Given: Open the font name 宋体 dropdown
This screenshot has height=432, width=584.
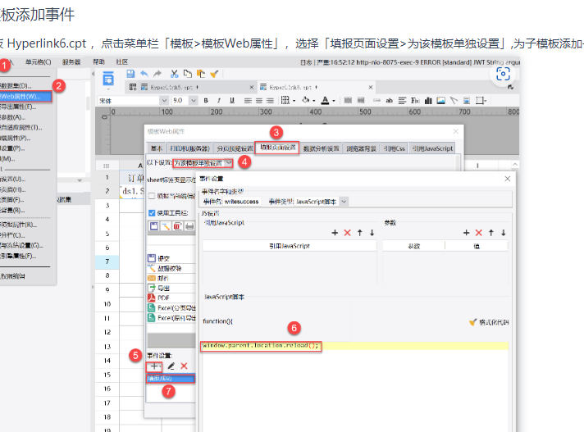Looking at the screenshot, I should (164, 101).
